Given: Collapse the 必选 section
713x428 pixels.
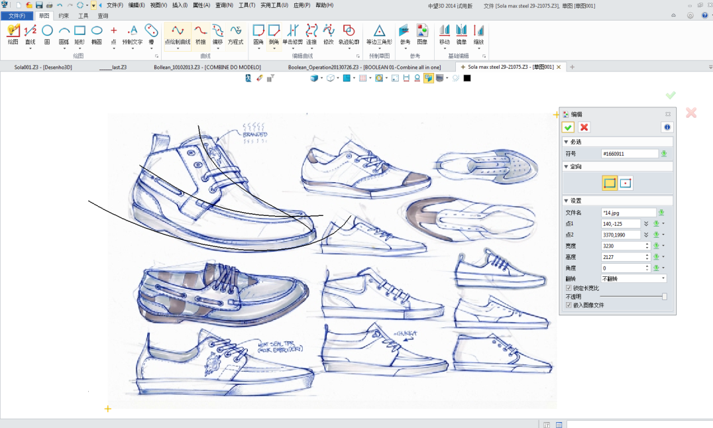Looking at the screenshot, I should (566, 142).
